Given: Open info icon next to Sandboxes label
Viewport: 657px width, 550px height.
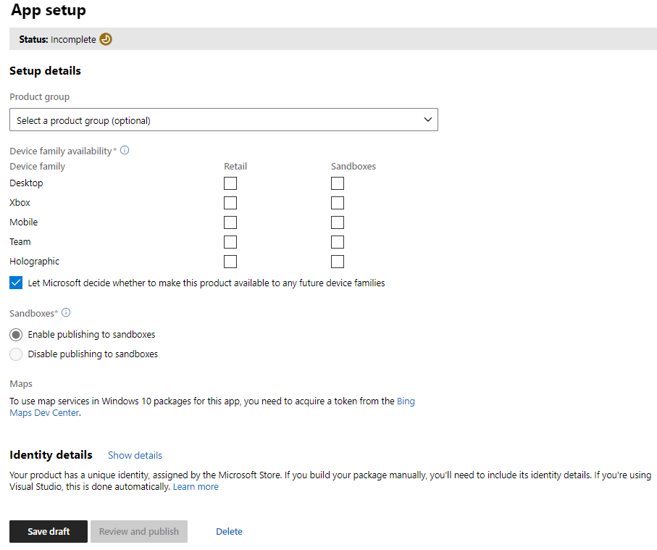Looking at the screenshot, I should click(x=66, y=312).
